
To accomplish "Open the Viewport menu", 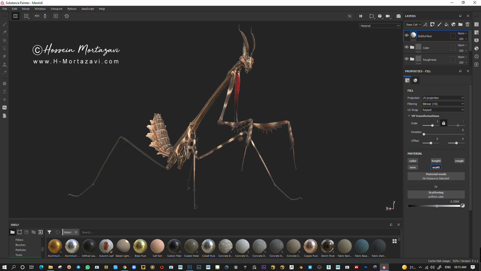I will [56, 9].
